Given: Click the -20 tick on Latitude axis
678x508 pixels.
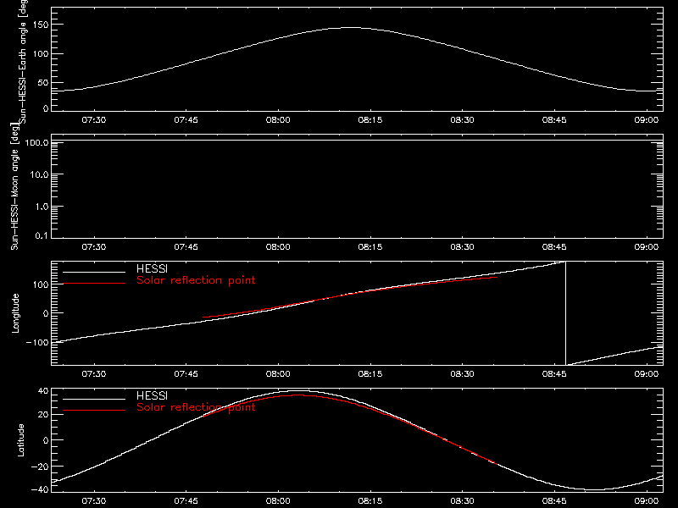Looking at the screenshot, I should 40,467.
